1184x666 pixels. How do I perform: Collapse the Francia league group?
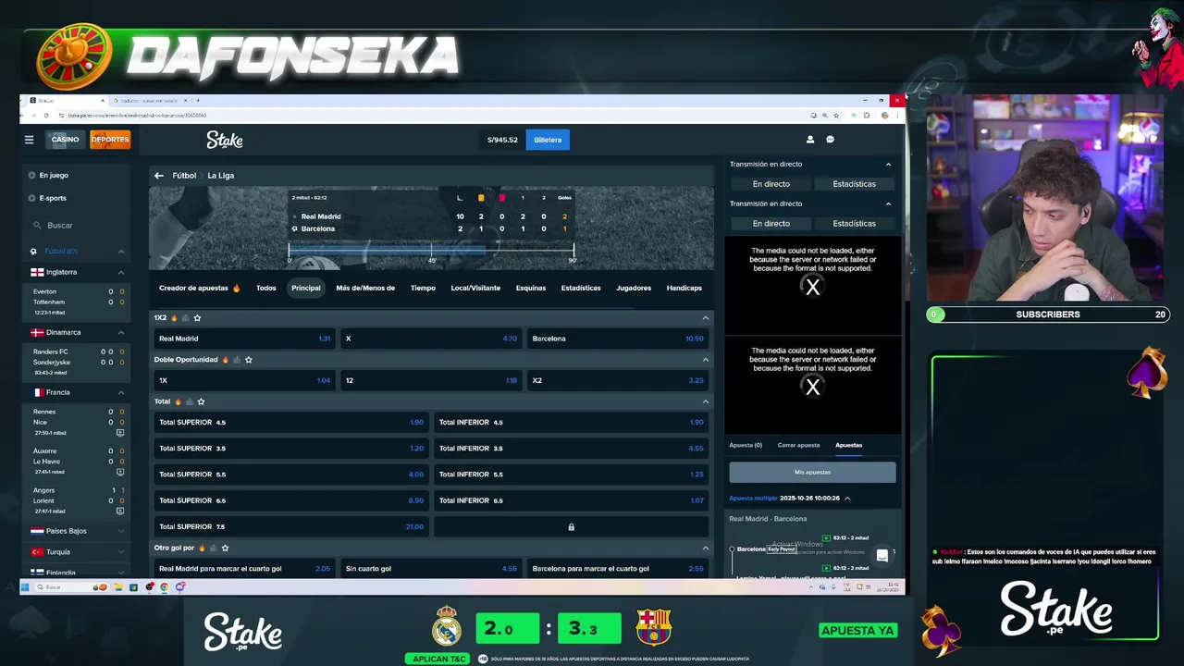point(120,392)
